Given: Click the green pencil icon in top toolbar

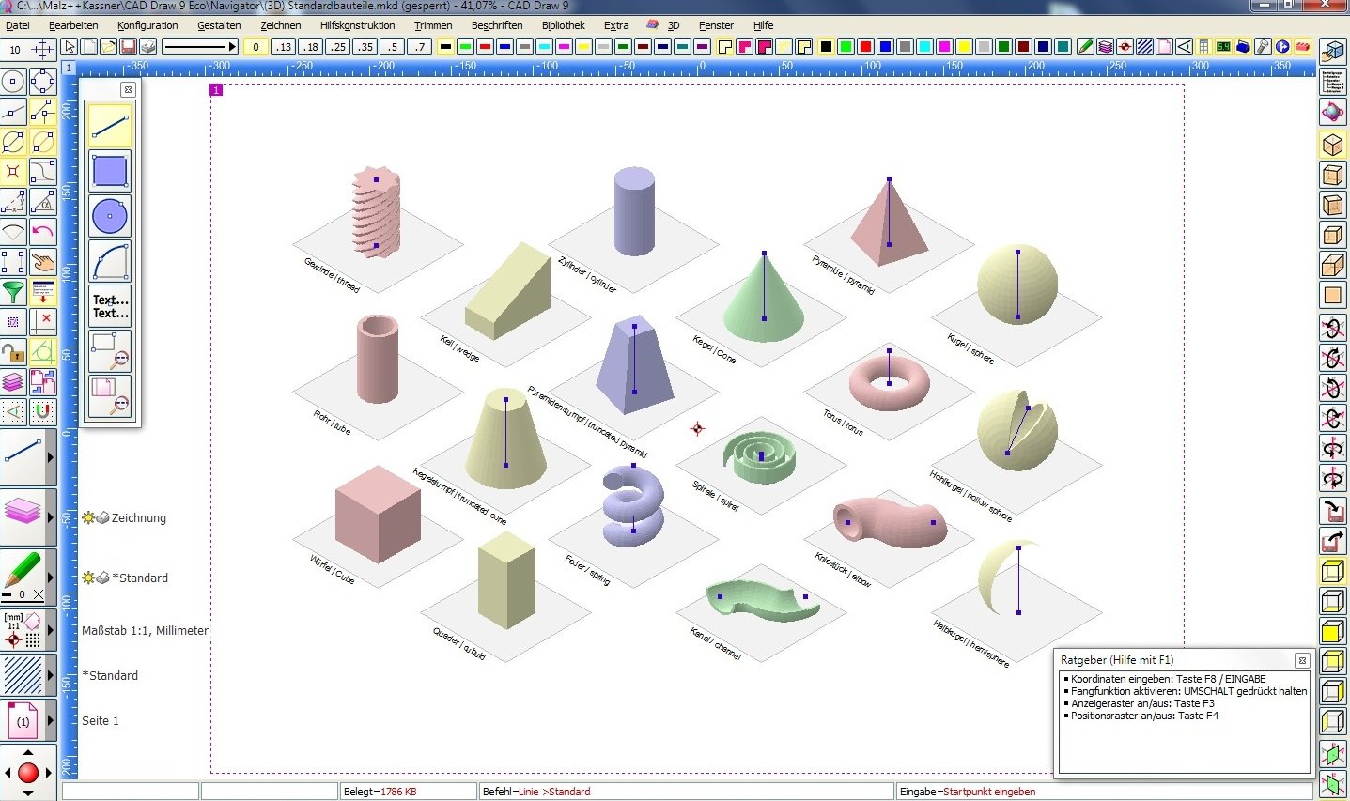Looking at the screenshot, I should [1086, 46].
